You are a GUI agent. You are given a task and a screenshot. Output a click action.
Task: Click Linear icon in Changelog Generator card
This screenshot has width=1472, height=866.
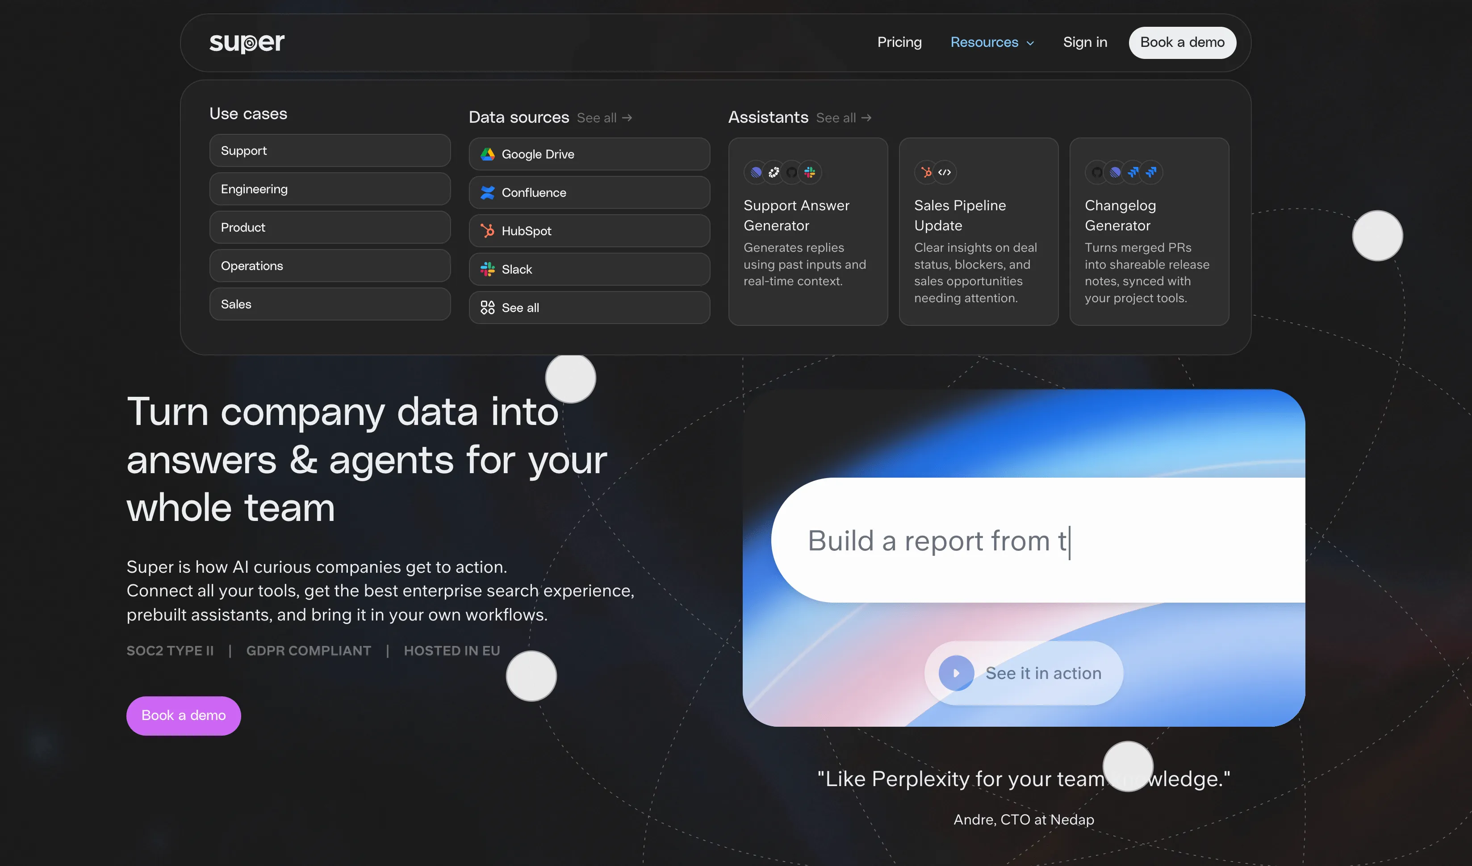[x=1115, y=172]
